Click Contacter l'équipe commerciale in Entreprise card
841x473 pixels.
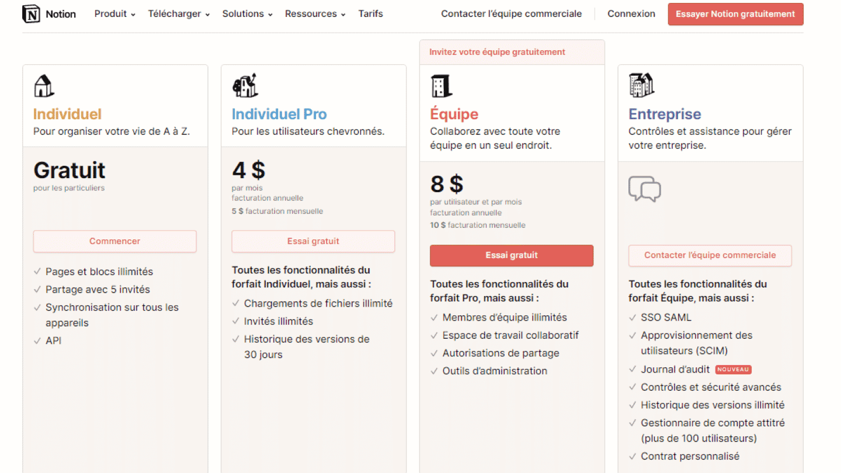[x=710, y=255]
